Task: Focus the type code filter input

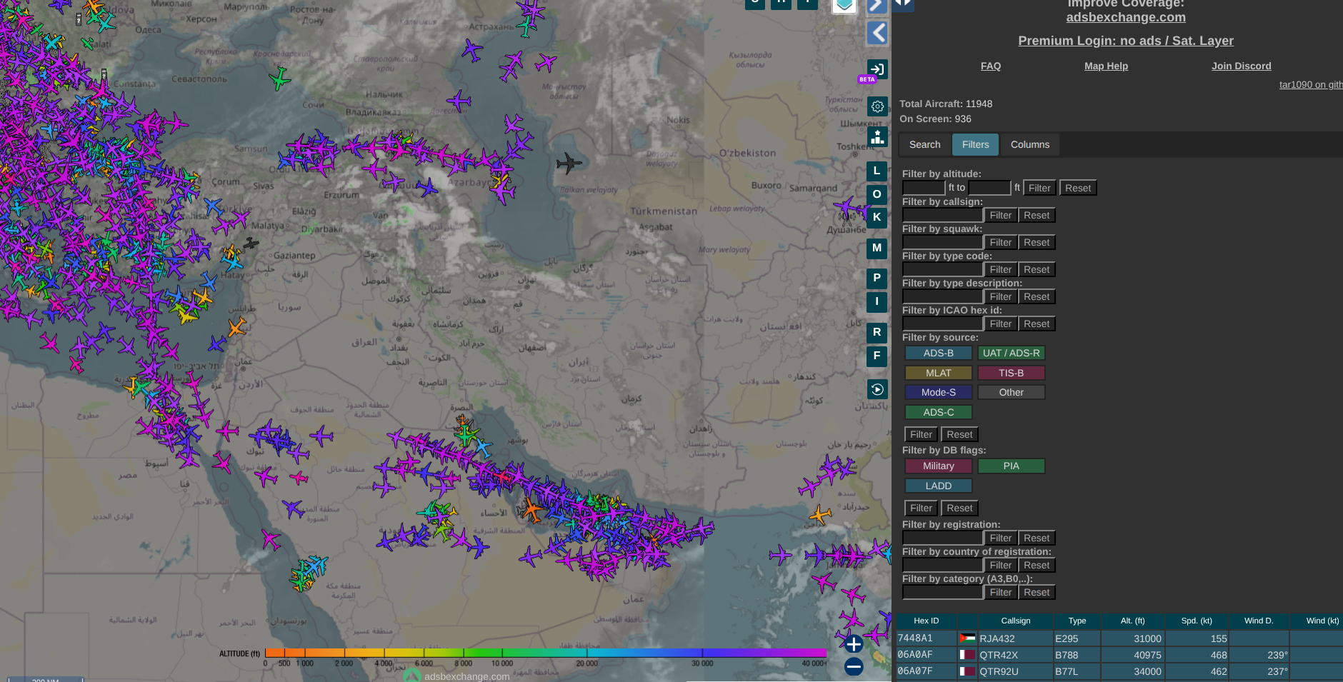Action: pos(942,269)
